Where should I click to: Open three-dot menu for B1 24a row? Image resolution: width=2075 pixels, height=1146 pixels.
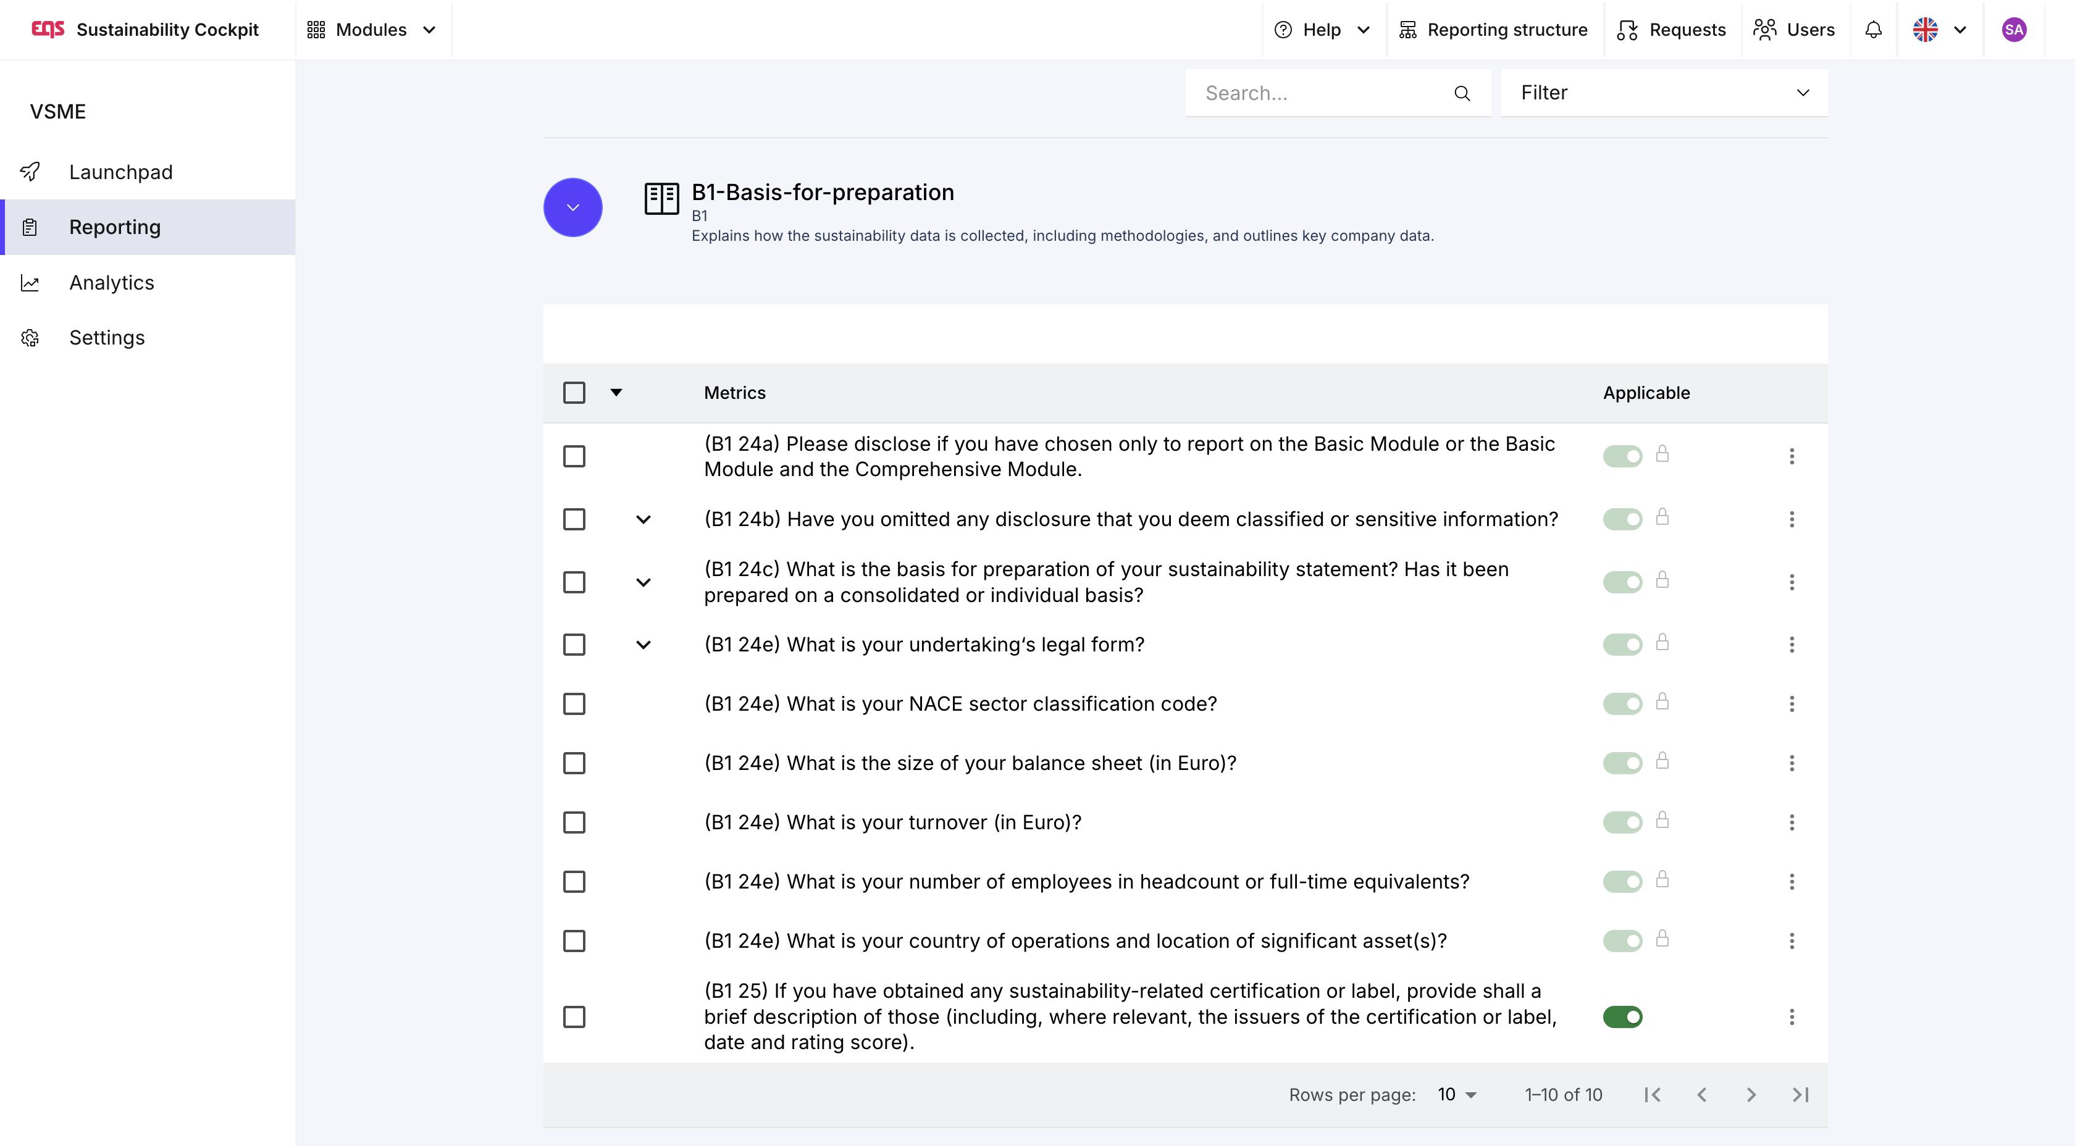point(1792,457)
